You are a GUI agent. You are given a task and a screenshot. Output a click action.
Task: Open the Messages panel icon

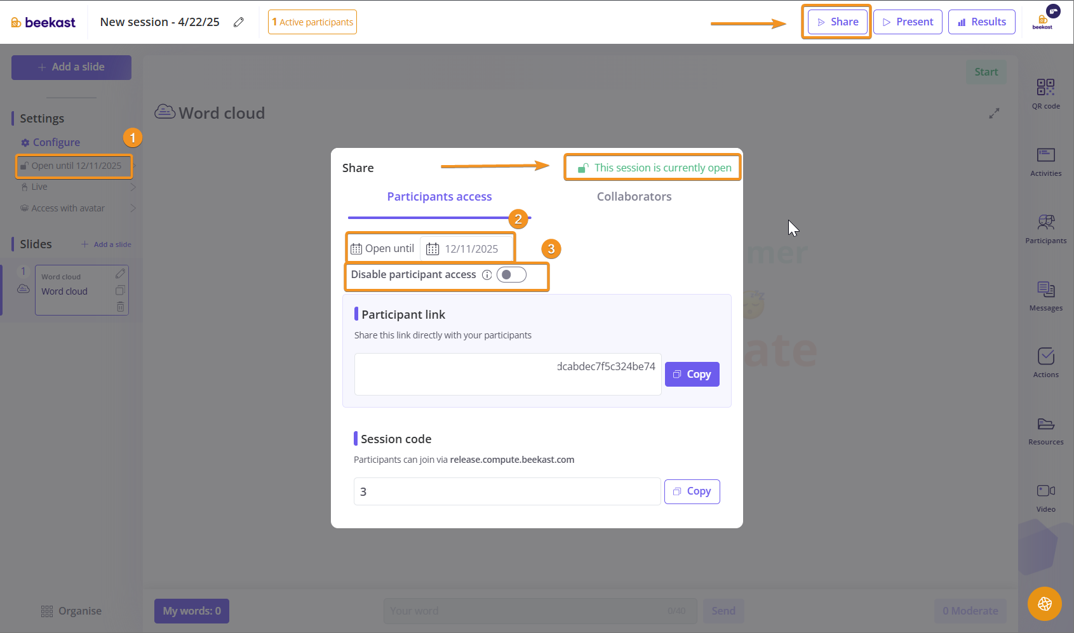[1045, 296]
